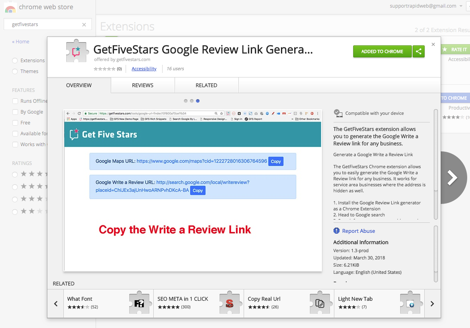470x328 pixels.
Task: Open the Accessibility category link
Action: (x=144, y=69)
